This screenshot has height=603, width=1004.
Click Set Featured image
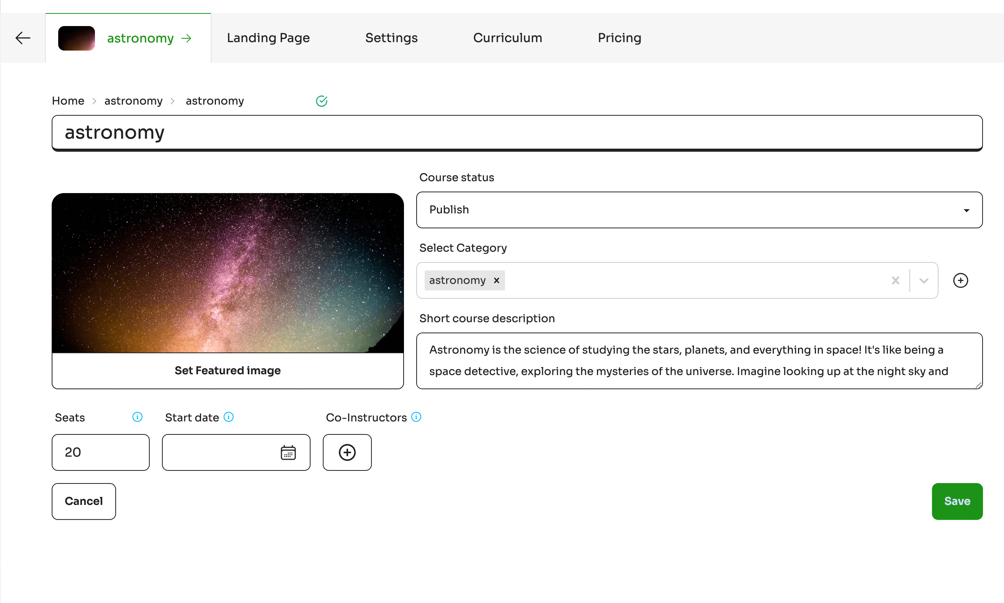pyautogui.click(x=227, y=370)
